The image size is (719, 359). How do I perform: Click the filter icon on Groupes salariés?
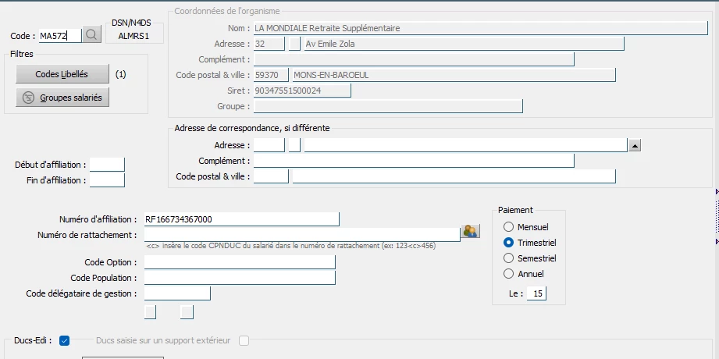click(x=29, y=98)
